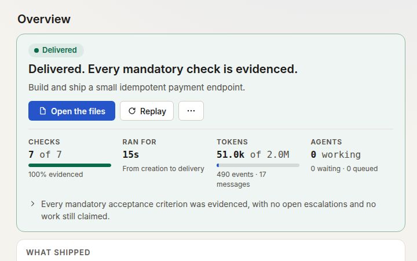Viewport: 417px width, 261px height.
Task: Click the "15s" ran-for value
Action: [x=130, y=154]
